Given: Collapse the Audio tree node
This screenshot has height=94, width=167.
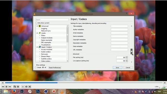Looking at the screenshot, I should [37, 33].
